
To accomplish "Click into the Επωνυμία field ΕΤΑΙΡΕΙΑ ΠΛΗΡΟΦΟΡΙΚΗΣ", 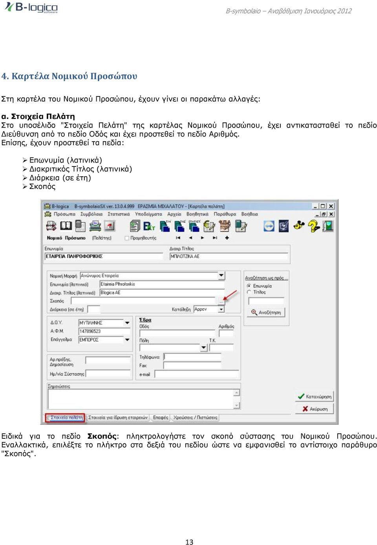I will (x=104, y=256).
